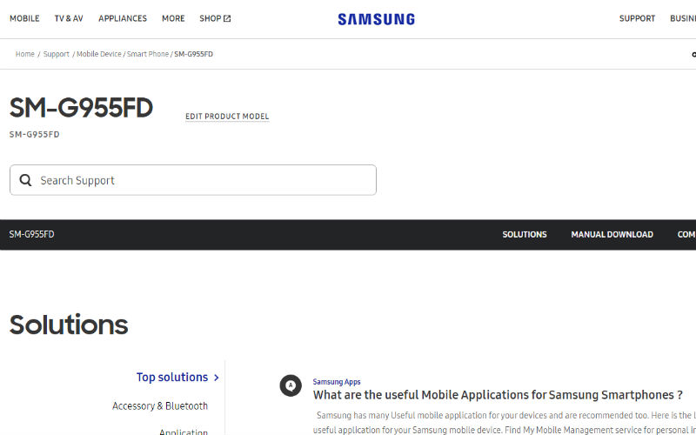
Task: Go to Home breadcrumb
Action: (25, 54)
